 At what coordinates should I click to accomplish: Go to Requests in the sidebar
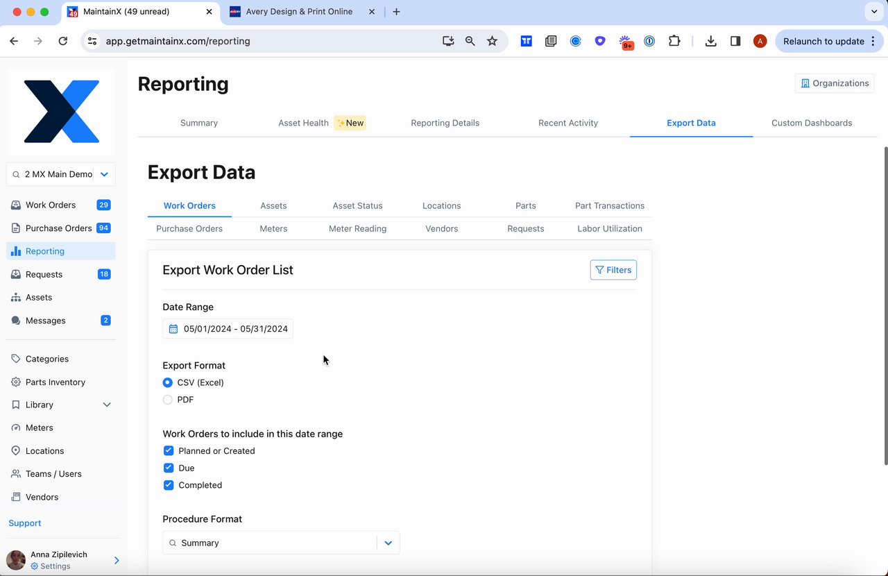[x=61, y=274]
